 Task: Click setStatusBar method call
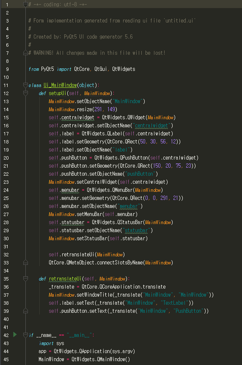click(x=92, y=239)
